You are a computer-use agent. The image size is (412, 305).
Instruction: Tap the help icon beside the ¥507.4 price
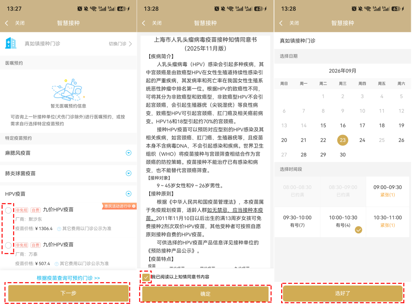[56, 264]
